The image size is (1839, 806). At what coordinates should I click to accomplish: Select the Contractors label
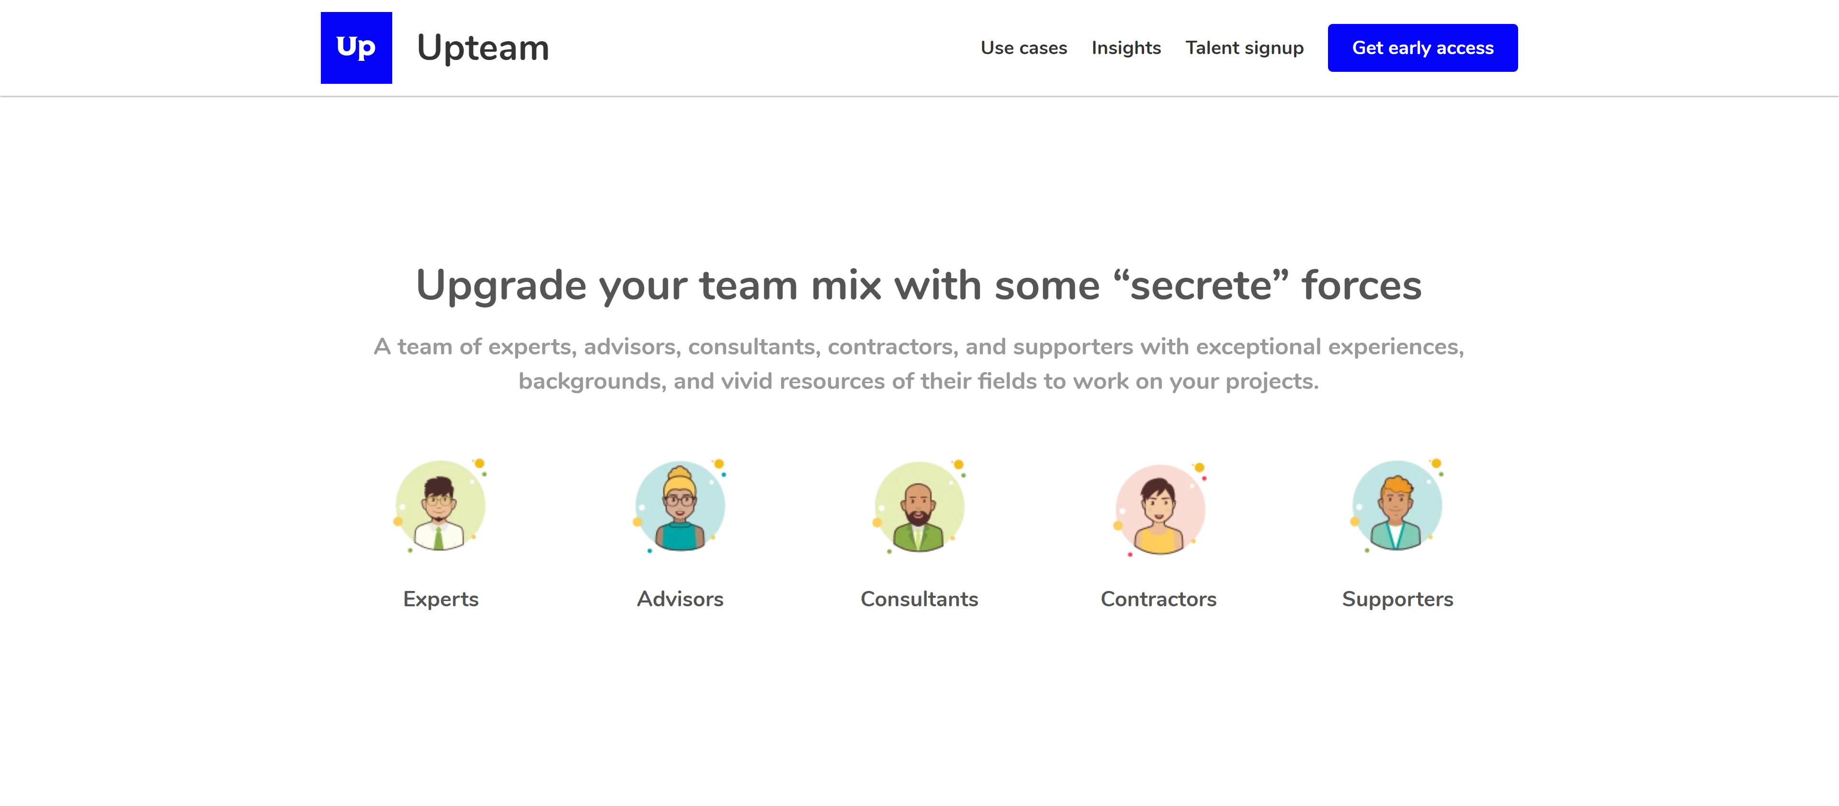tap(1158, 599)
